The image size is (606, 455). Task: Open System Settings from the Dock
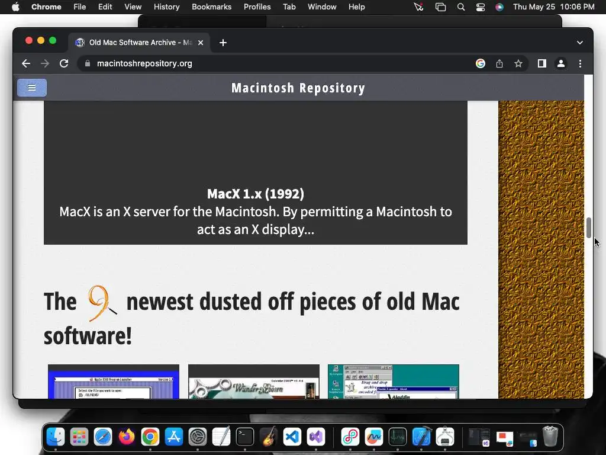pyautogui.click(x=198, y=437)
